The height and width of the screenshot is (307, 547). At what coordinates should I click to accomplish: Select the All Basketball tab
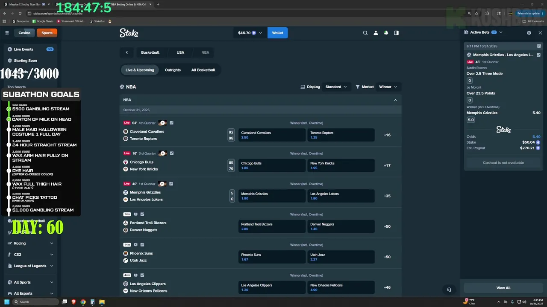point(203,70)
